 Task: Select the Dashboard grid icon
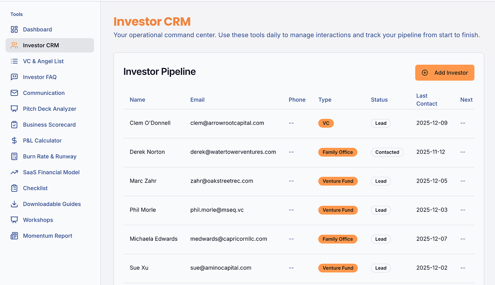click(x=14, y=29)
